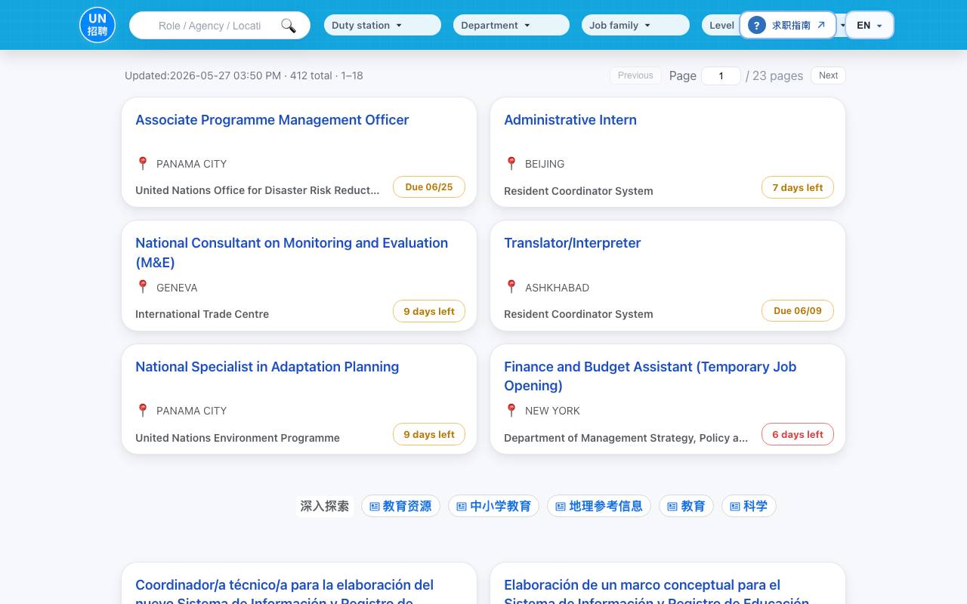Click the news icon in 教育资源 tag
The image size is (967, 604).
[x=375, y=507]
